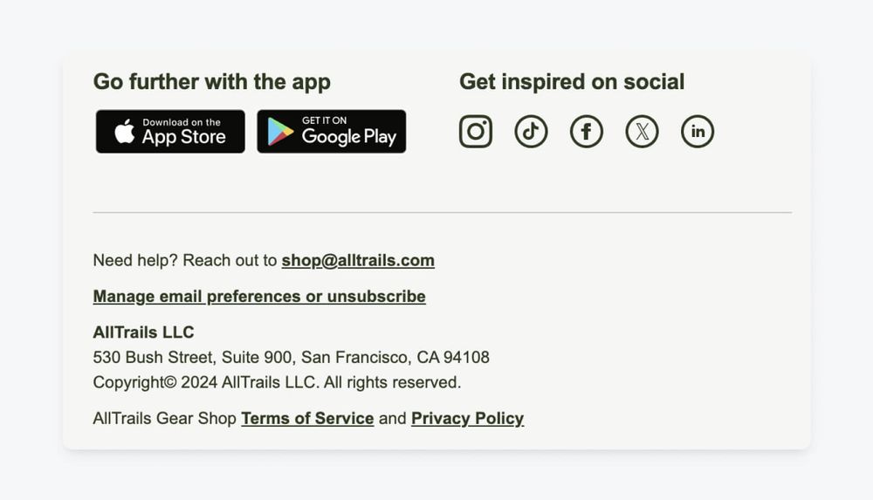Click the 530 Bush Street address line
This screenshot has height=500, width=873.
(291, 357)
